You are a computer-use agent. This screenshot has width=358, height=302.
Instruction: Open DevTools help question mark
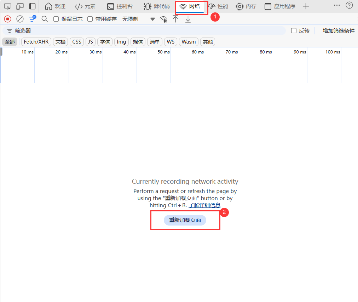point(349,5)
